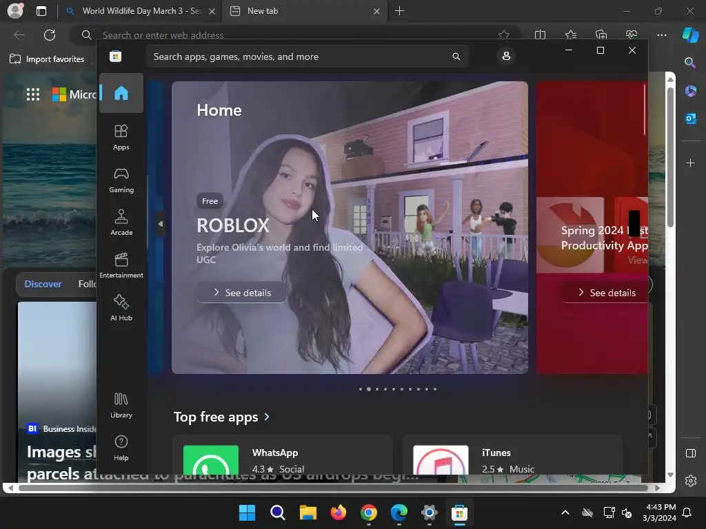Open the Apps section in Store sidebar
706x529 pixels.
tap(121, 137)
